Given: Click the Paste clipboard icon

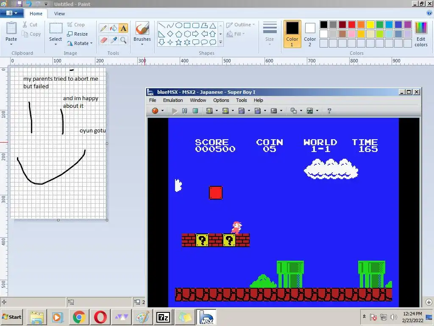Looking at the screenshot, I should tap(11, 28).
